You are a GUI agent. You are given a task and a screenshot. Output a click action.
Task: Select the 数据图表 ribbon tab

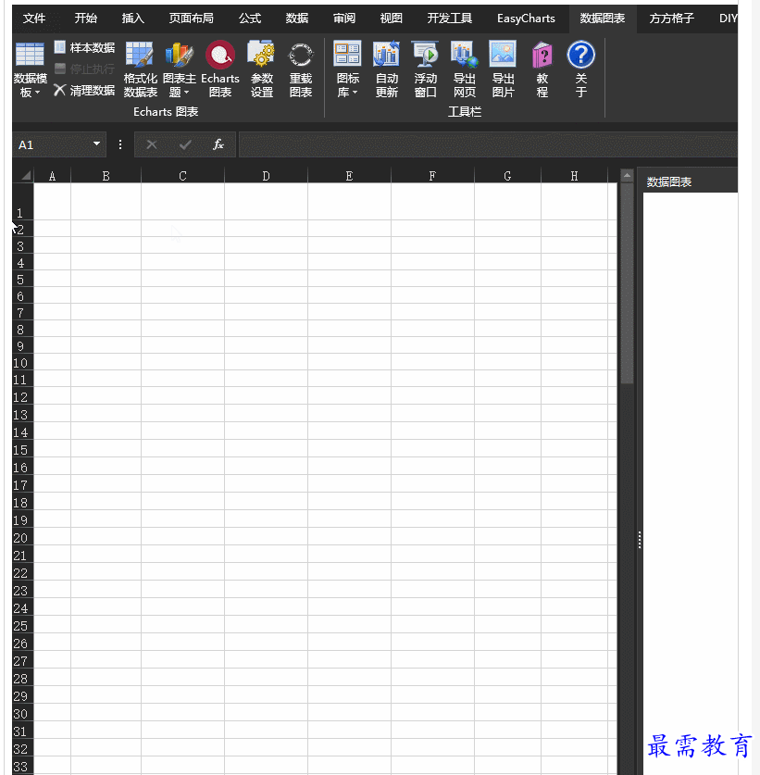(603, 19)
